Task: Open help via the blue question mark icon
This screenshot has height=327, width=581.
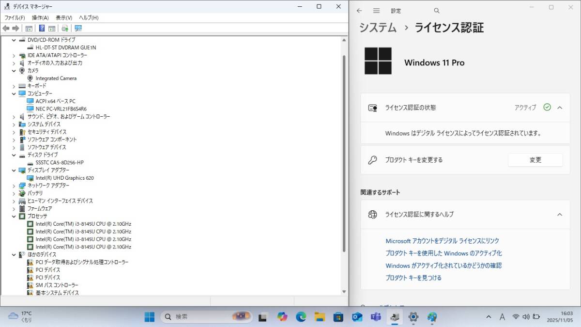Action: pyautogui.click(x=42, y=28)
